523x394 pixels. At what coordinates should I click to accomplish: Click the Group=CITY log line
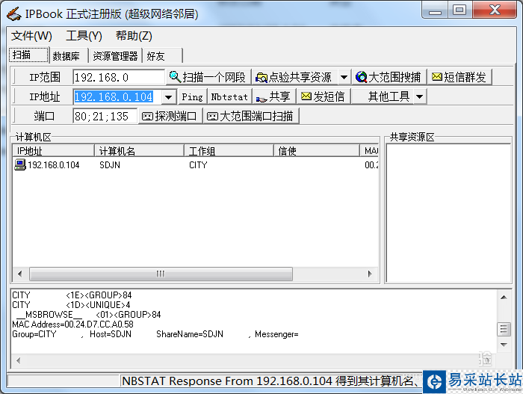click(155, 334)
